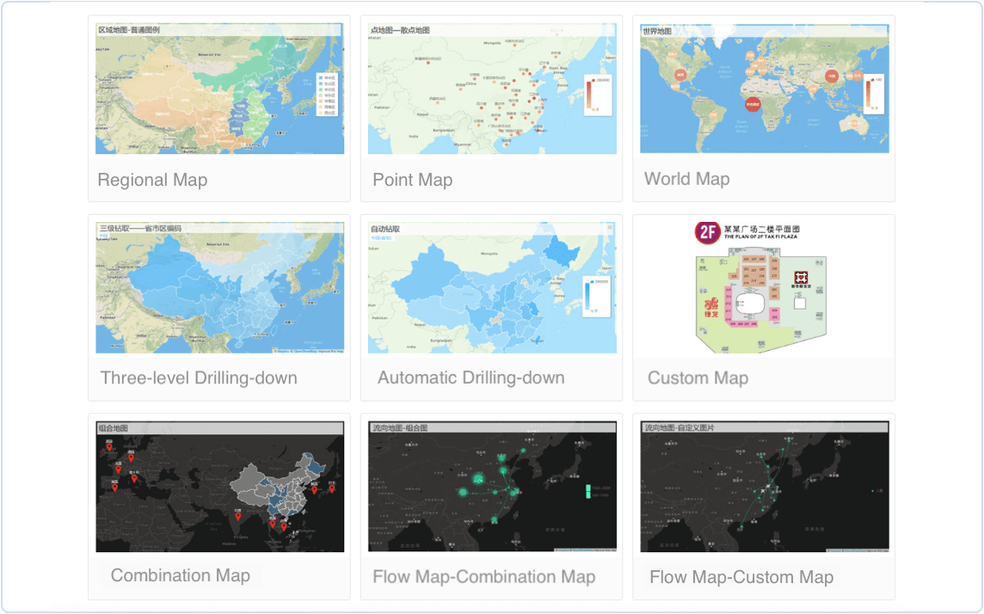
Task: Open the World Map thumbnail image
Action: tap(765, 89)
